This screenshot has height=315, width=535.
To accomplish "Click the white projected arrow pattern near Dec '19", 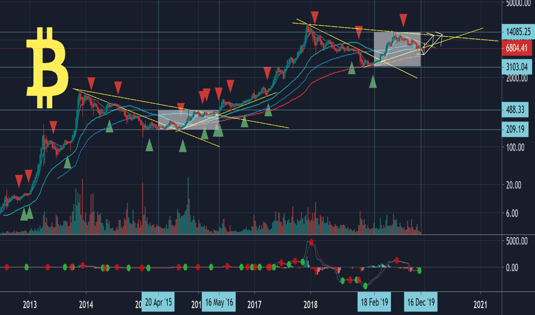I will pos(431,44).
